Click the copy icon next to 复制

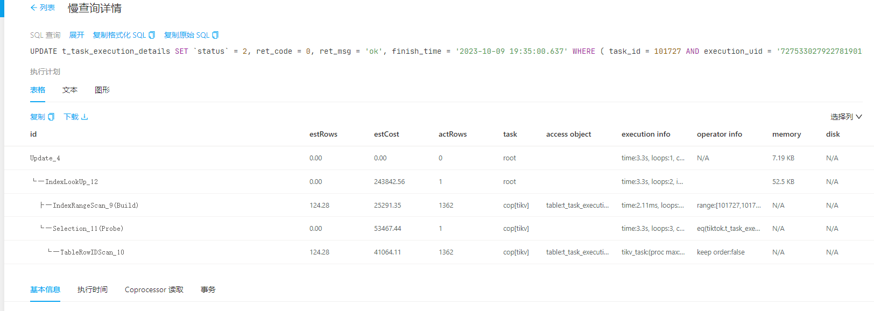point(51,117)
